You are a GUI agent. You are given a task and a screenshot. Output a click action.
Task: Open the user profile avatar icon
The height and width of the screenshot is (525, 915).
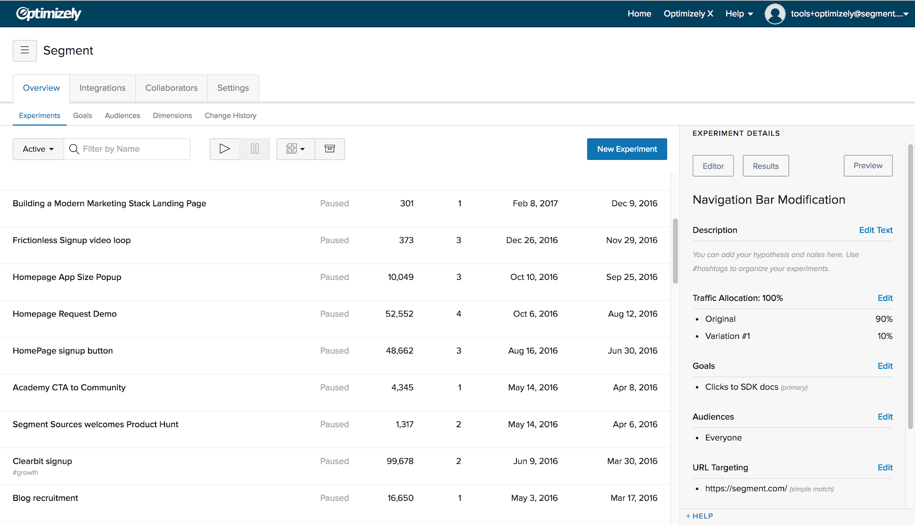click(x=775, y=14)
